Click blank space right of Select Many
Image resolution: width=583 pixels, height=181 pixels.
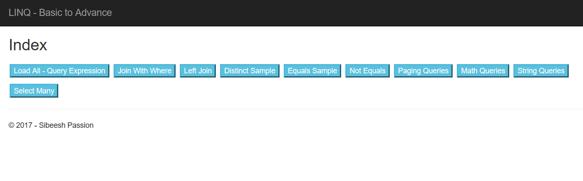tap(293, 91)
